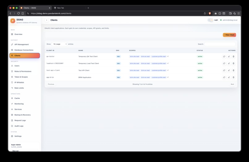
Task: Open the Services page
Action: (x=24, y=109)
